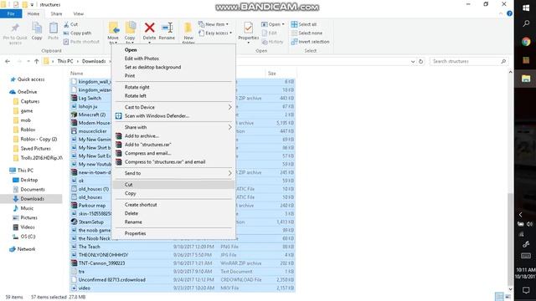This screenshot has height=301, width=536.
Task: Choose Cut from the context menu
Action: pos(174,185)
